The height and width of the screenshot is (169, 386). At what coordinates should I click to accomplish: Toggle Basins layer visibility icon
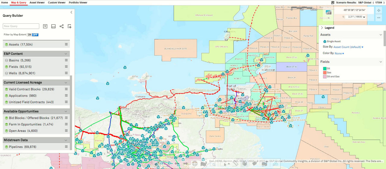pyautogui.click(x=6, y=60)
